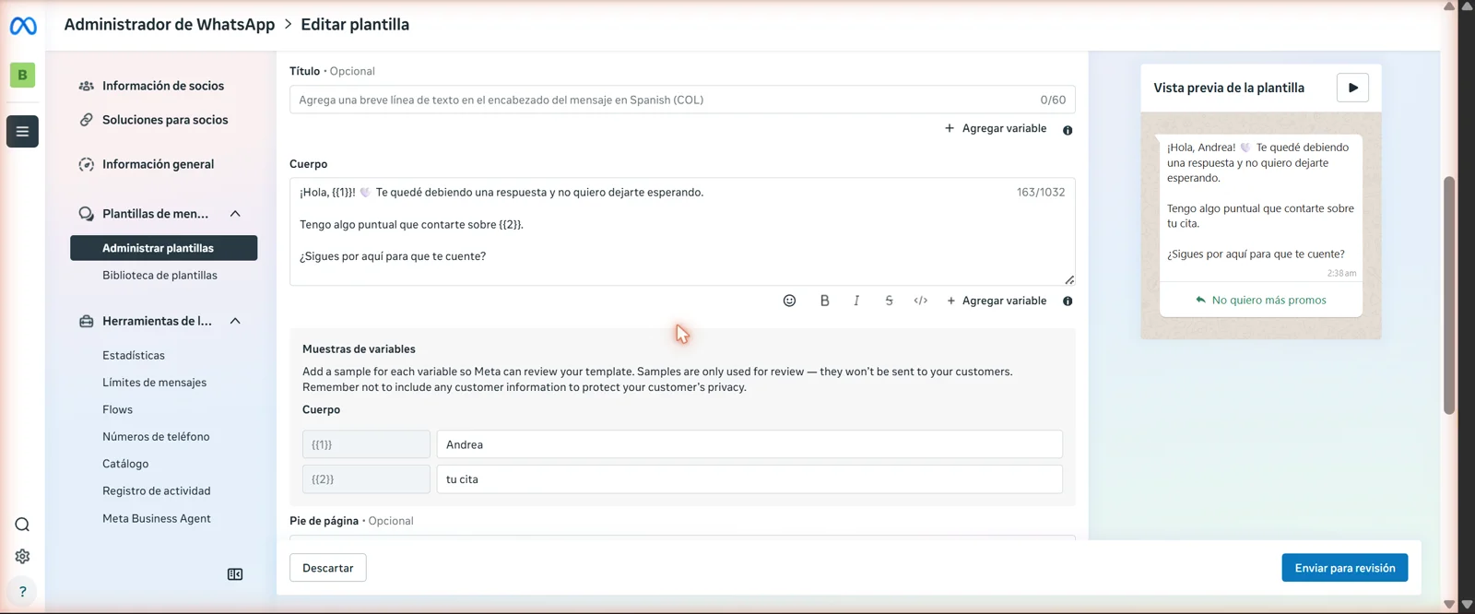Open Límites de mensajes
1475x614 pixels.
click(x=154, y=383)
